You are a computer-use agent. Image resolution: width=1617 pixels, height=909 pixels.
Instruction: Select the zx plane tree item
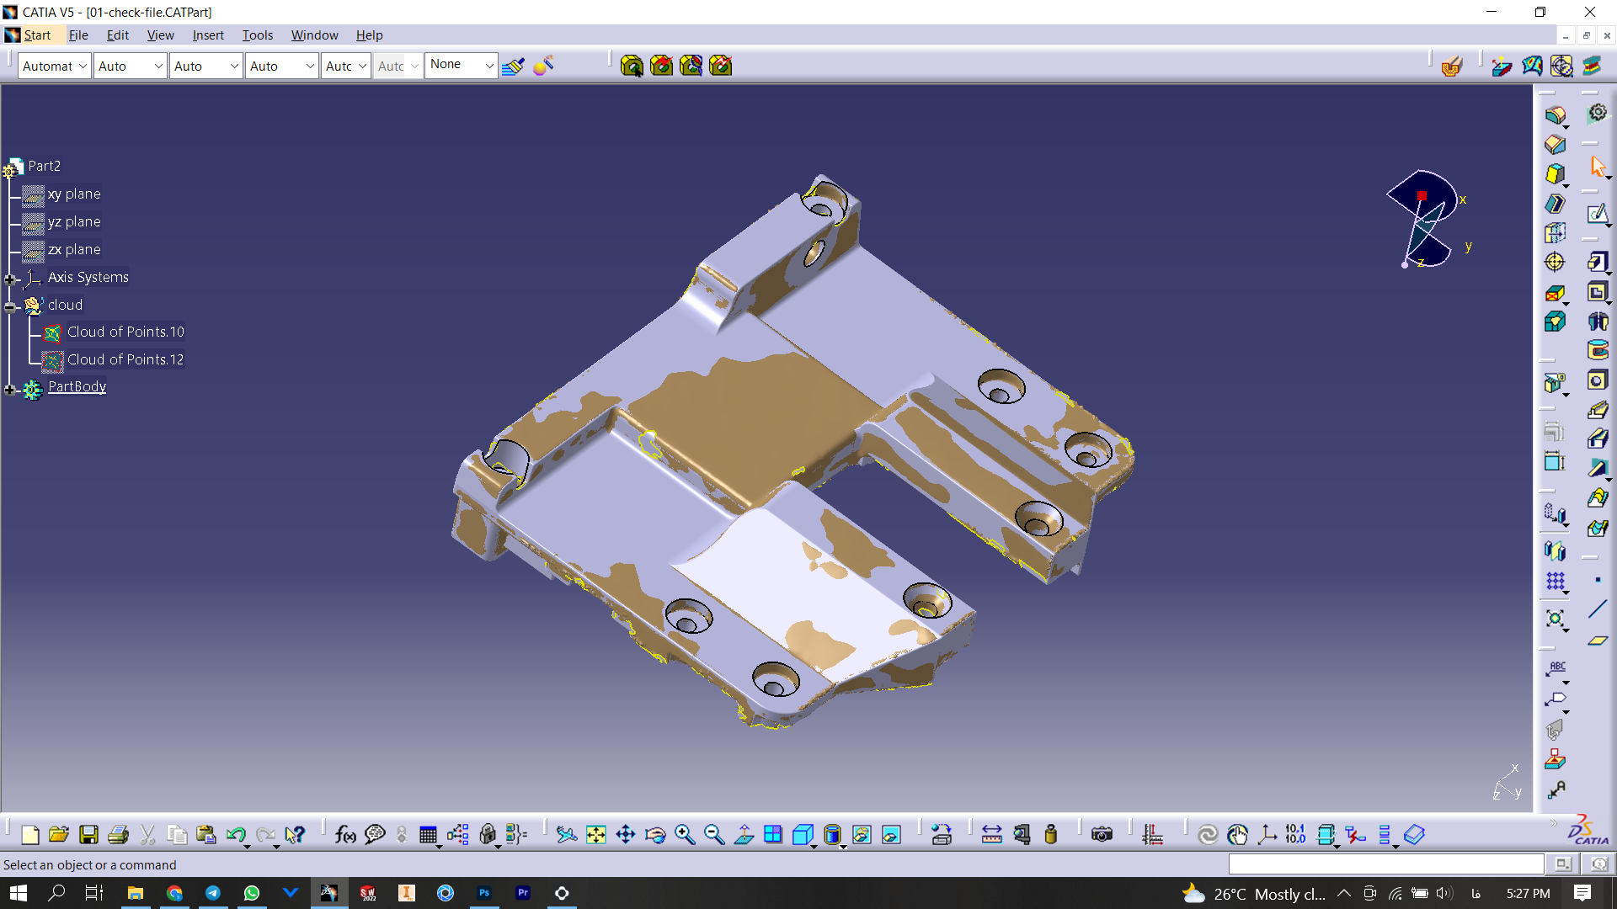74,249
